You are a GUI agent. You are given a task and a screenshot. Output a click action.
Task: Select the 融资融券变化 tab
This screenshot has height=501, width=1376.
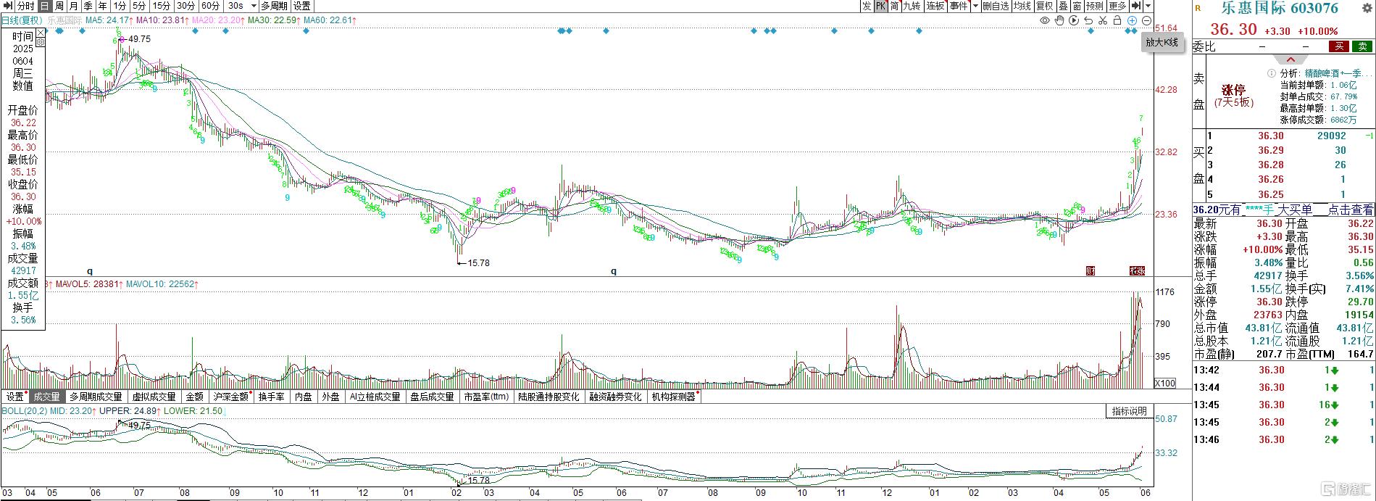[x=615, y=397]
